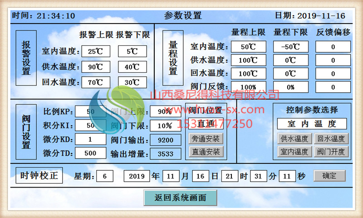The height and width of the screenshot is (218, 363).
Task: Edit 回水温度 alarm upper limit 70℃
Action: [96, 82]
